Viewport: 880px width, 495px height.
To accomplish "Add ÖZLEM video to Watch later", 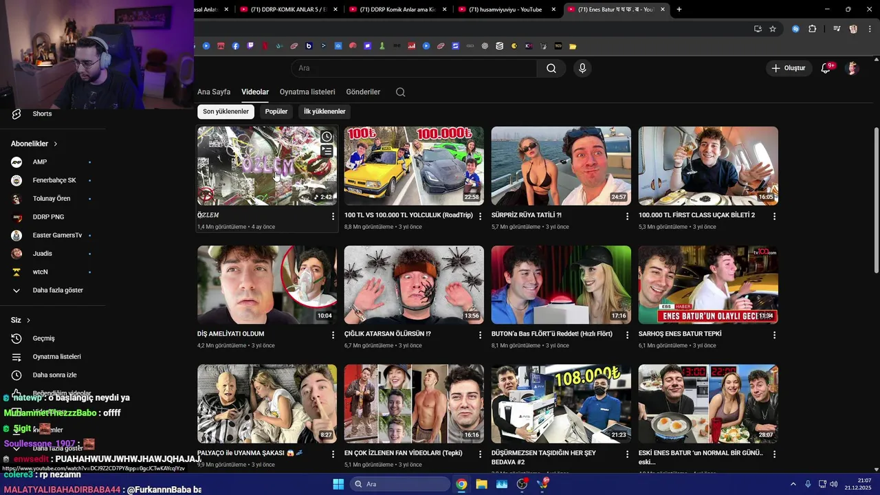I will [327, 137].
